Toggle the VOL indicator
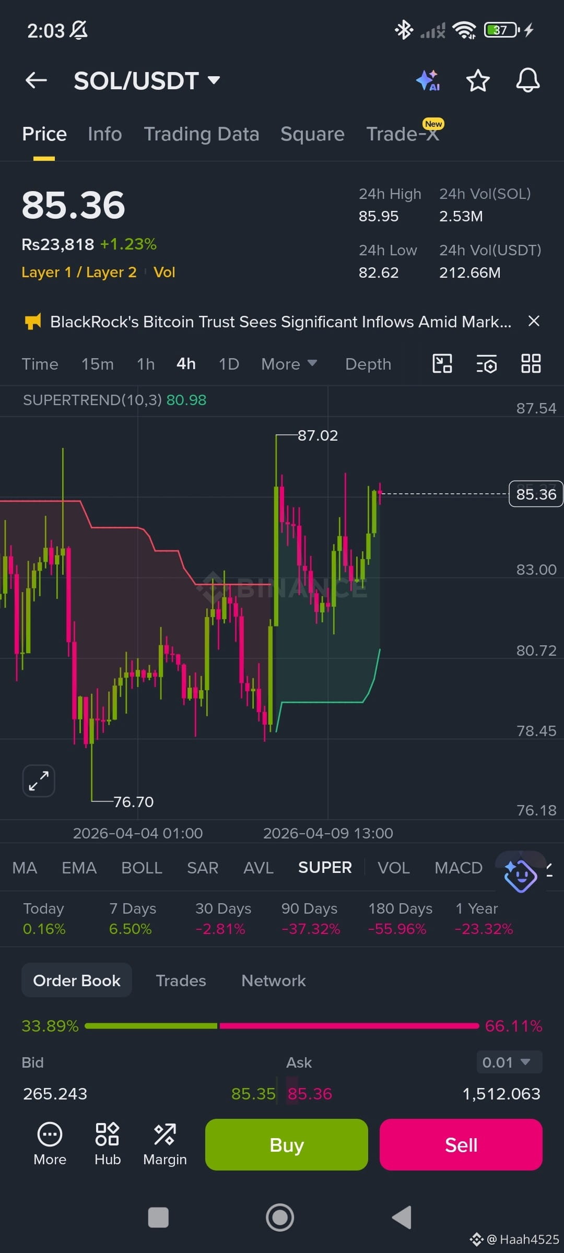The width and height of the screenshot is (564, 1253). pos(393,868)
